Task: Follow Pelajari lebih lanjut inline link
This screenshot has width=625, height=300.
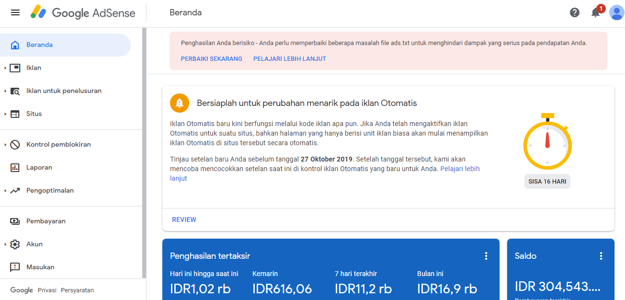Action: pyautogui.click(x=460, y=169)
